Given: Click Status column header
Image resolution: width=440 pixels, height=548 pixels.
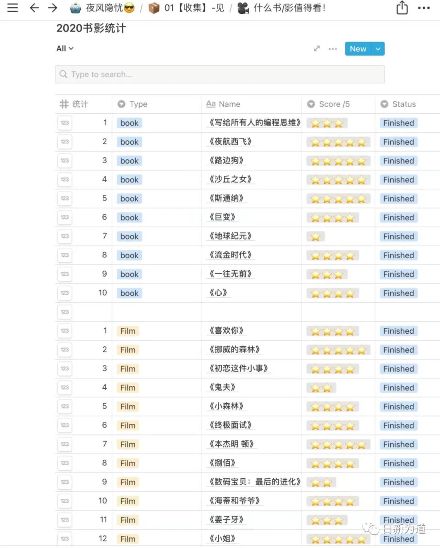Looking at the screenshot, I should 407,104.
